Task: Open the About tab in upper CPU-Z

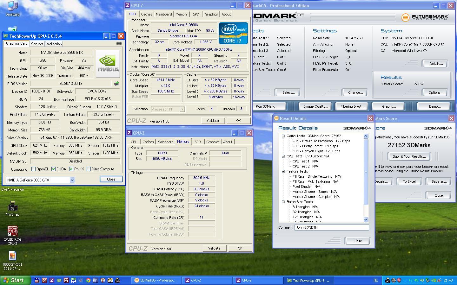Action: click(226, 14)
